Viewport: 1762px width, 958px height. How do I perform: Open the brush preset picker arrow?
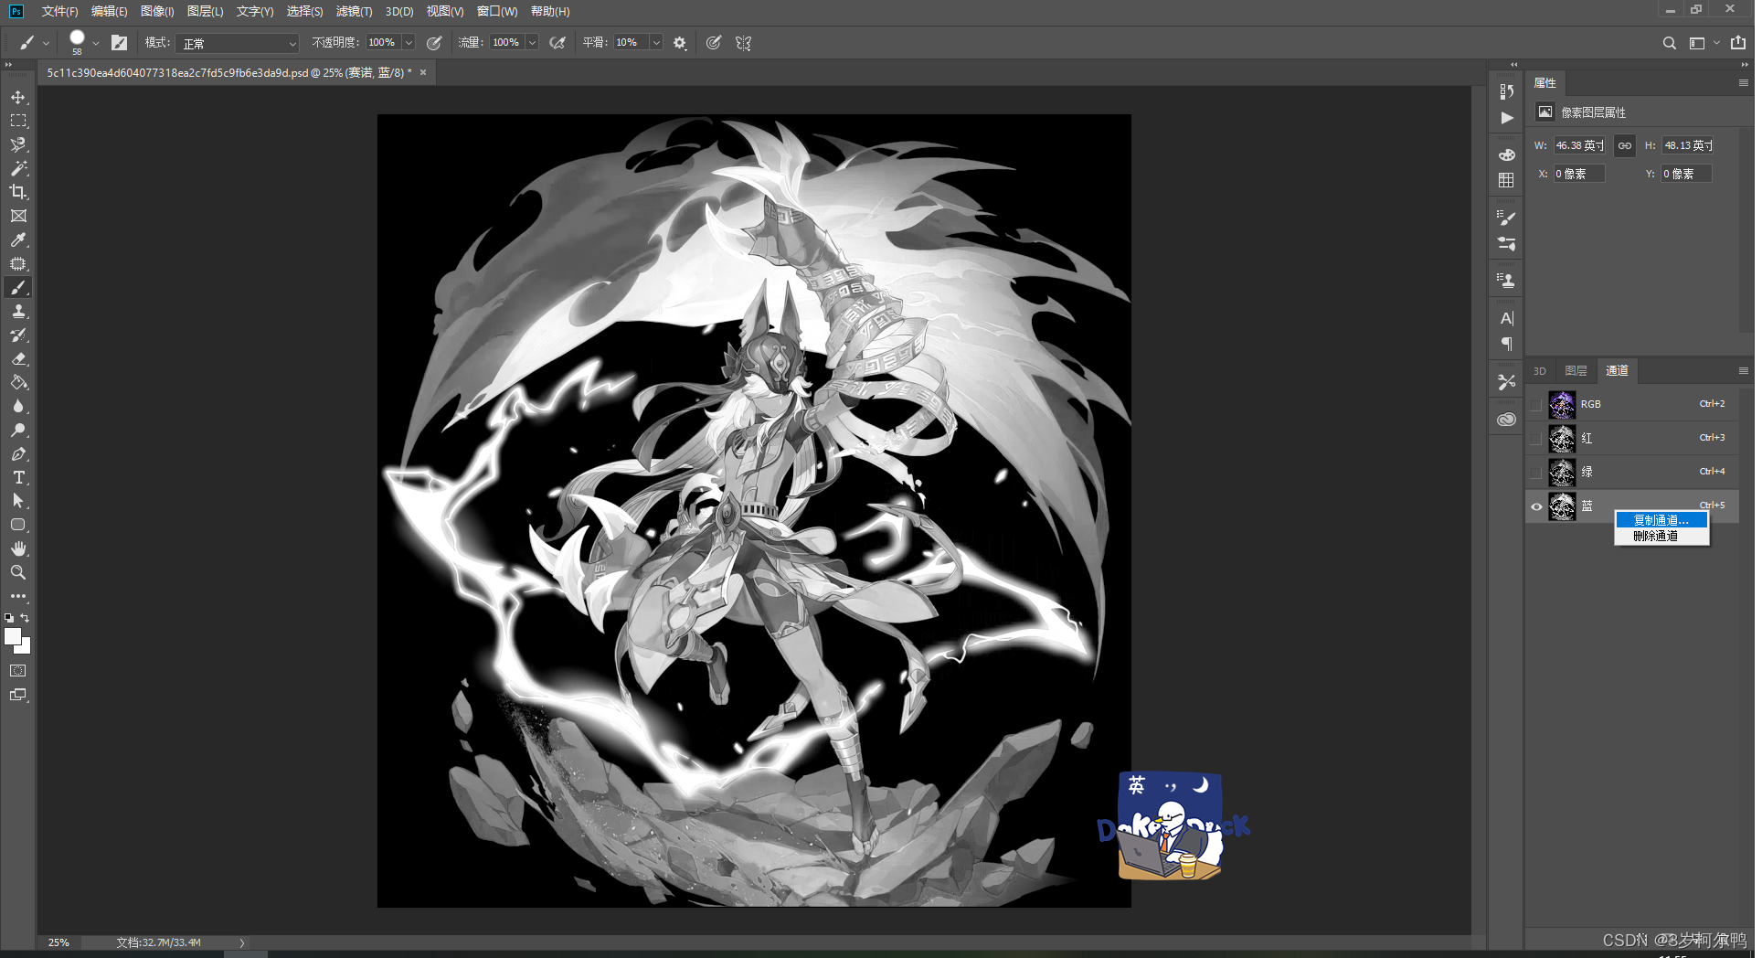[x=95, y=43]
